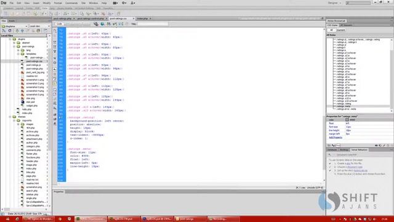Expand the akismet folder
Image resolution: width=394 pixels, height=222 pixels.
pyautogui.click(x=14, y=43)
